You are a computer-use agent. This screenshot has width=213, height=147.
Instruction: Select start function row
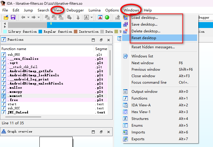[54, 104]
